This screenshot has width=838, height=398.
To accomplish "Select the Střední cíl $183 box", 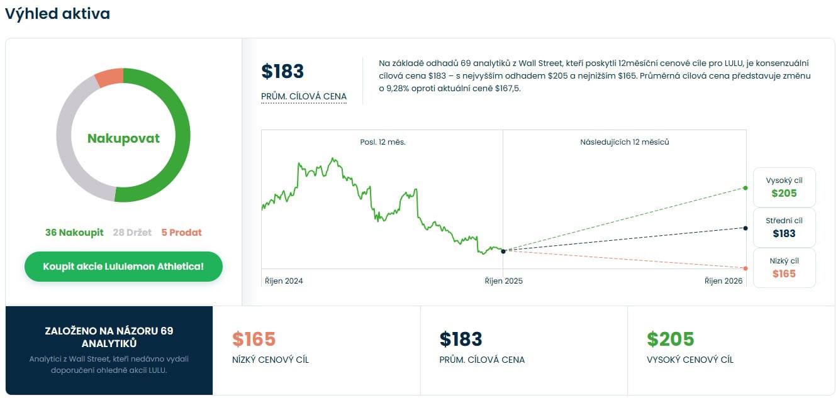I will point(784,228).
